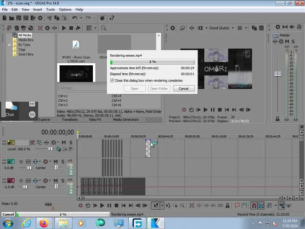Click the New project icon in main toolbar
Viewport: 305px width, 229px height.
[4, 18]
